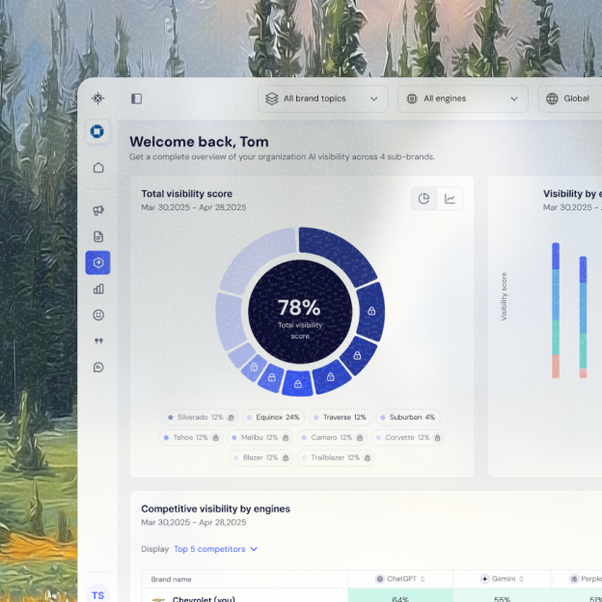
Task: Click the 55% Gemini cell for Chevrolet
Action: [503, 596]
